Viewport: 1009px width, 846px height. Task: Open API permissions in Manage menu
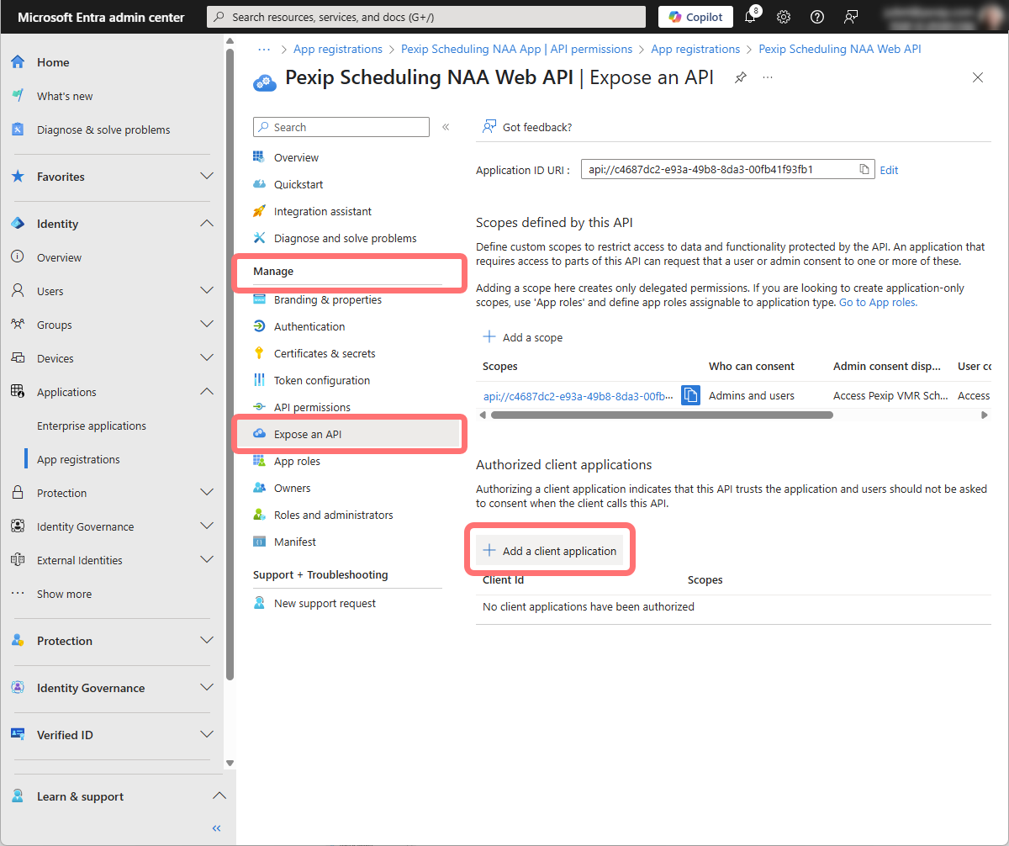[x=312, y=407]
